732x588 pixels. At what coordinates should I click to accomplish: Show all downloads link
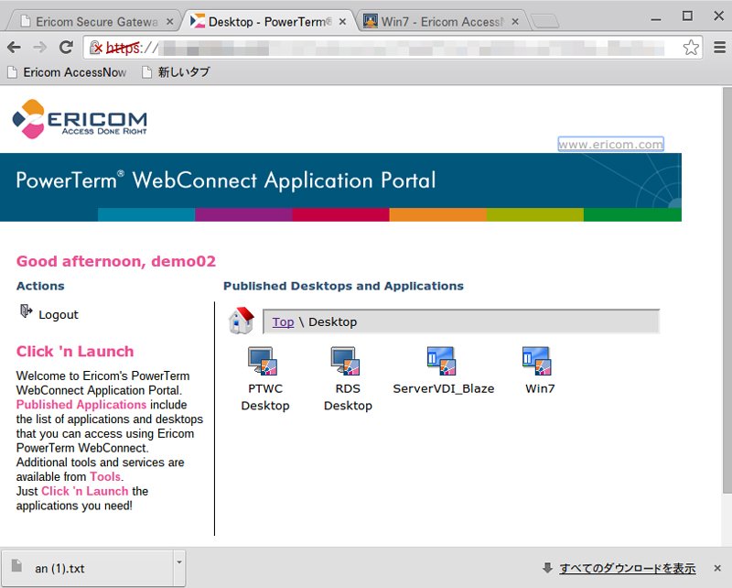628,569
